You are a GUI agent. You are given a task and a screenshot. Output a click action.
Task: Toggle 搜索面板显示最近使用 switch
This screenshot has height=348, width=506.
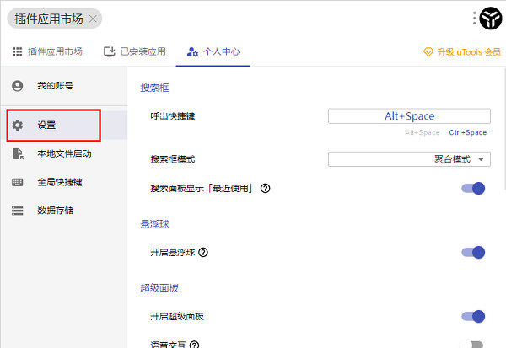coord(473,189)
